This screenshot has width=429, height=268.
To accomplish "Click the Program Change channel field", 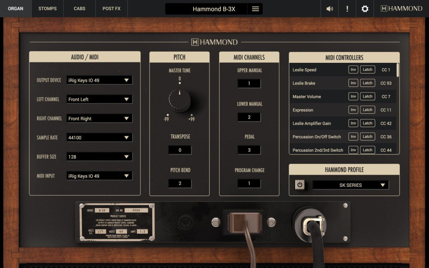I will 249,183.
